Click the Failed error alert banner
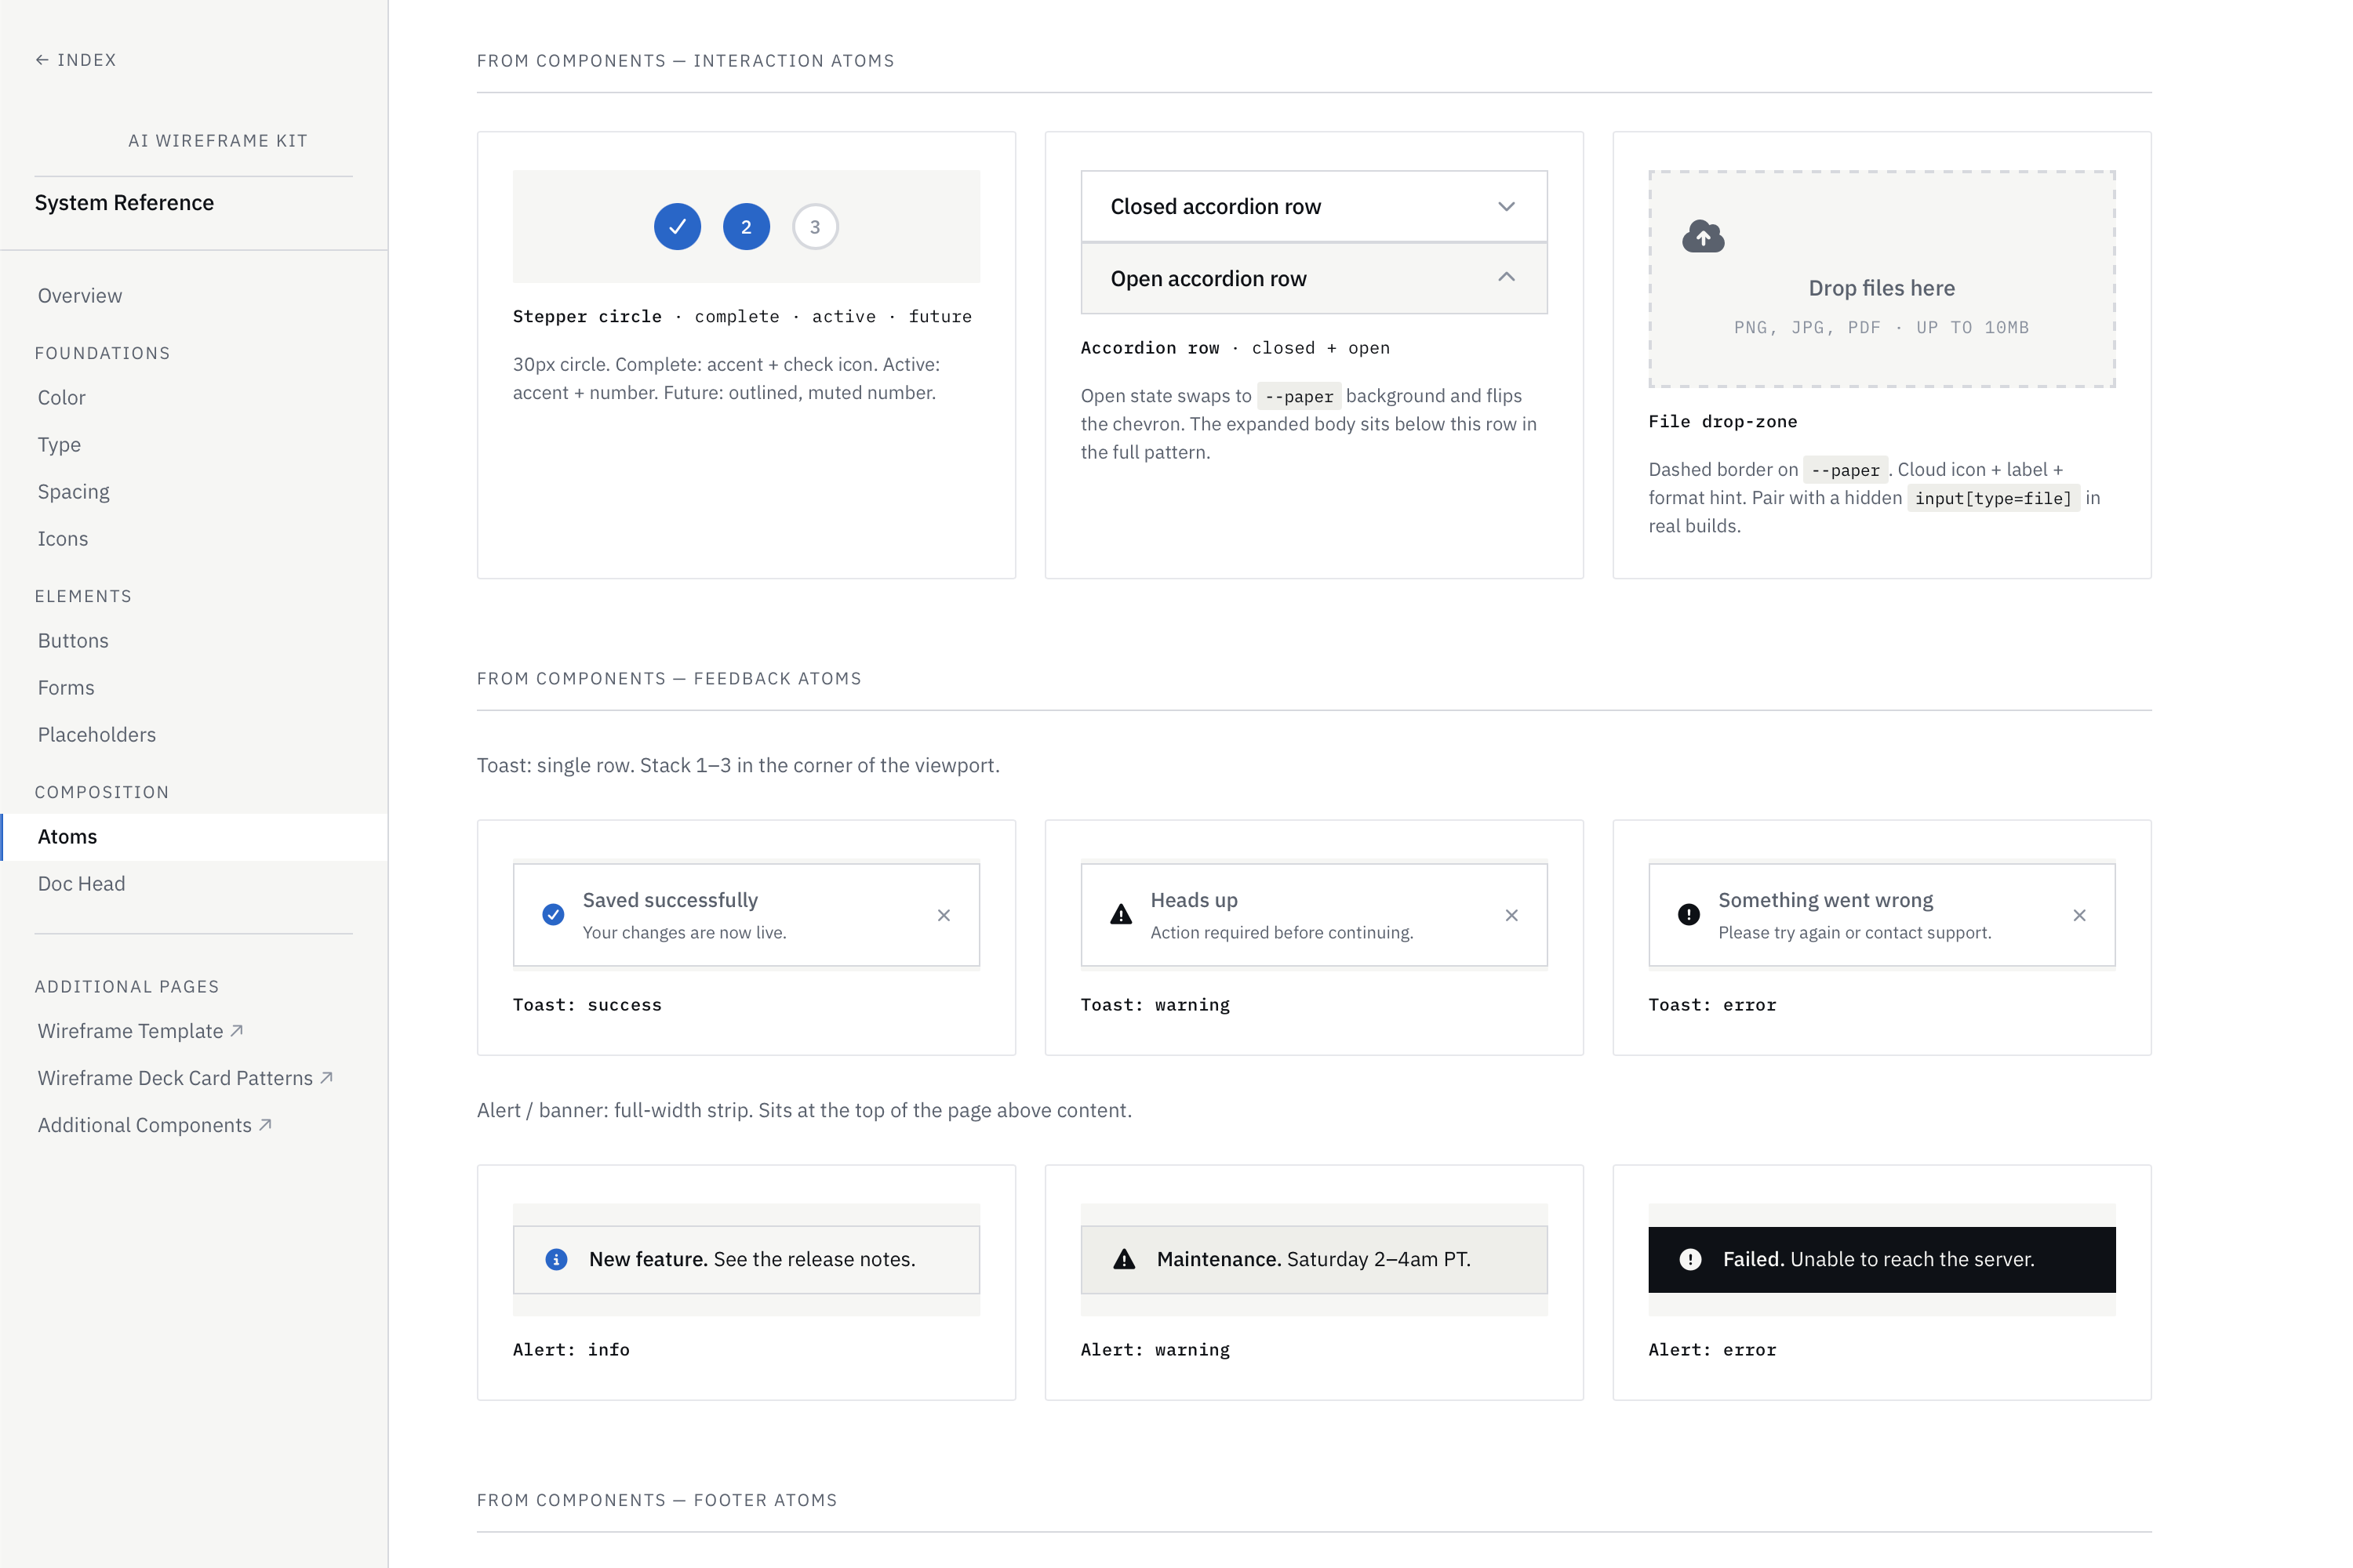This screenshot has height=1568, width=2353. [1882, 1260]
